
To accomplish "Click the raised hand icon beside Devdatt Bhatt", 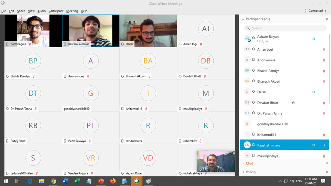I will coord(293,103).
